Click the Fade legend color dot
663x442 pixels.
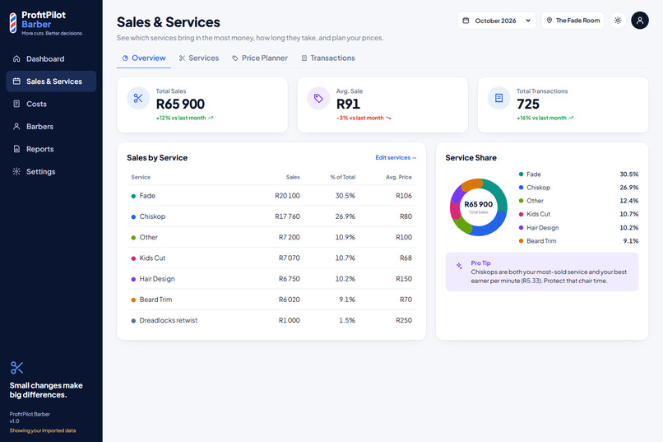pyautogui.click(x=521, y=174)
